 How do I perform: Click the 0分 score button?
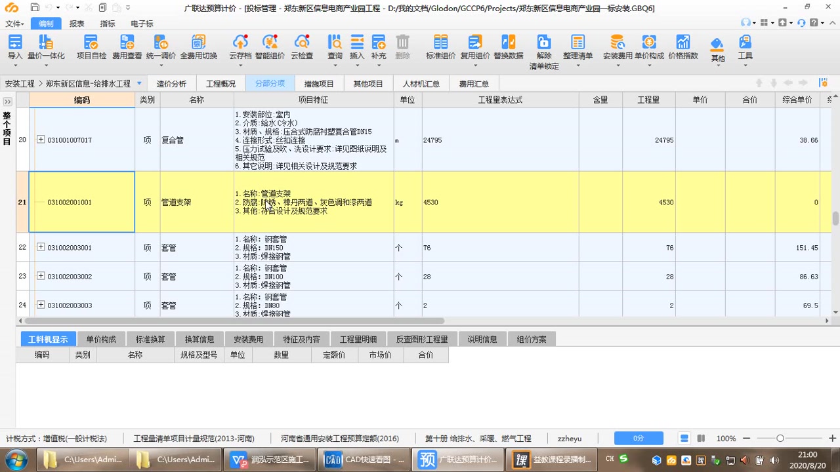coord(639,438)
